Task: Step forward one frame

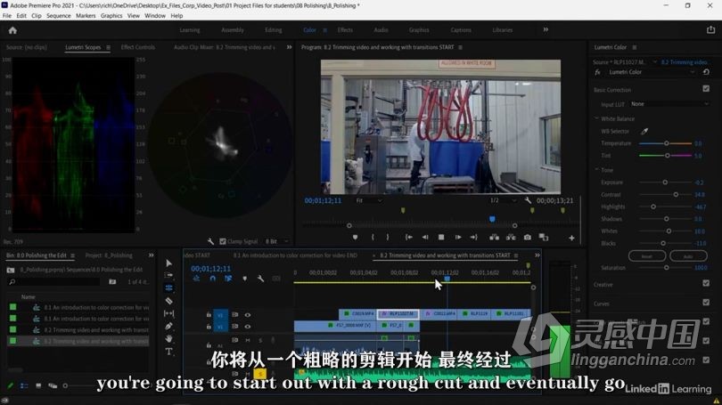Action: (x=458, y=237)
